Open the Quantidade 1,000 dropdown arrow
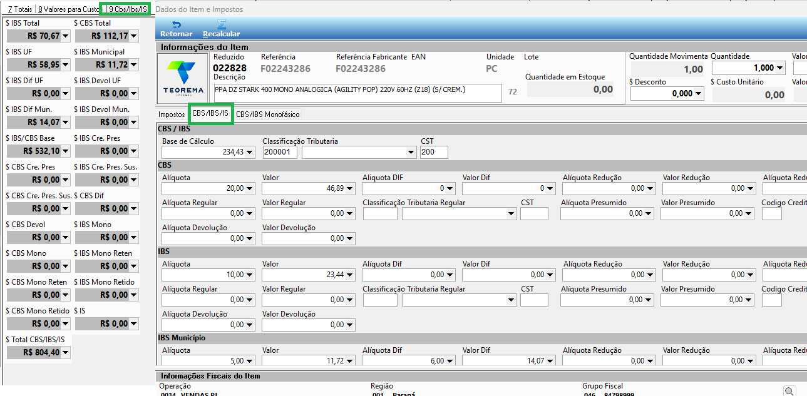807x396 pixels. click(779, 68)
